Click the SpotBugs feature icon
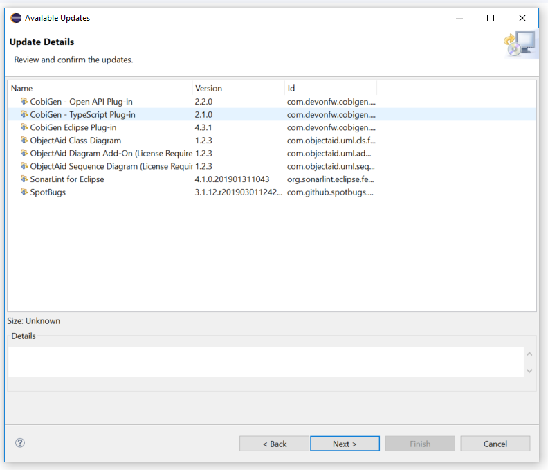The width and height of the screenshot is (548, 470). pyautogui.click(x=24, y=192)
